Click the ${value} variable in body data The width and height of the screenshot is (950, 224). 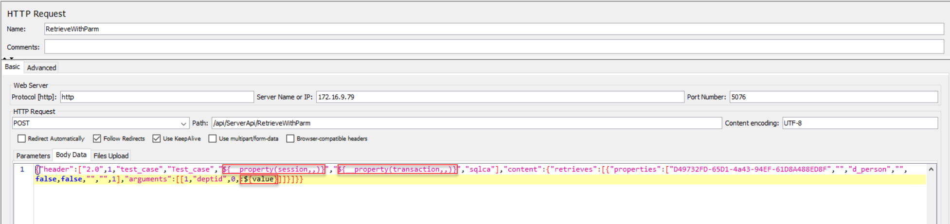259,179
